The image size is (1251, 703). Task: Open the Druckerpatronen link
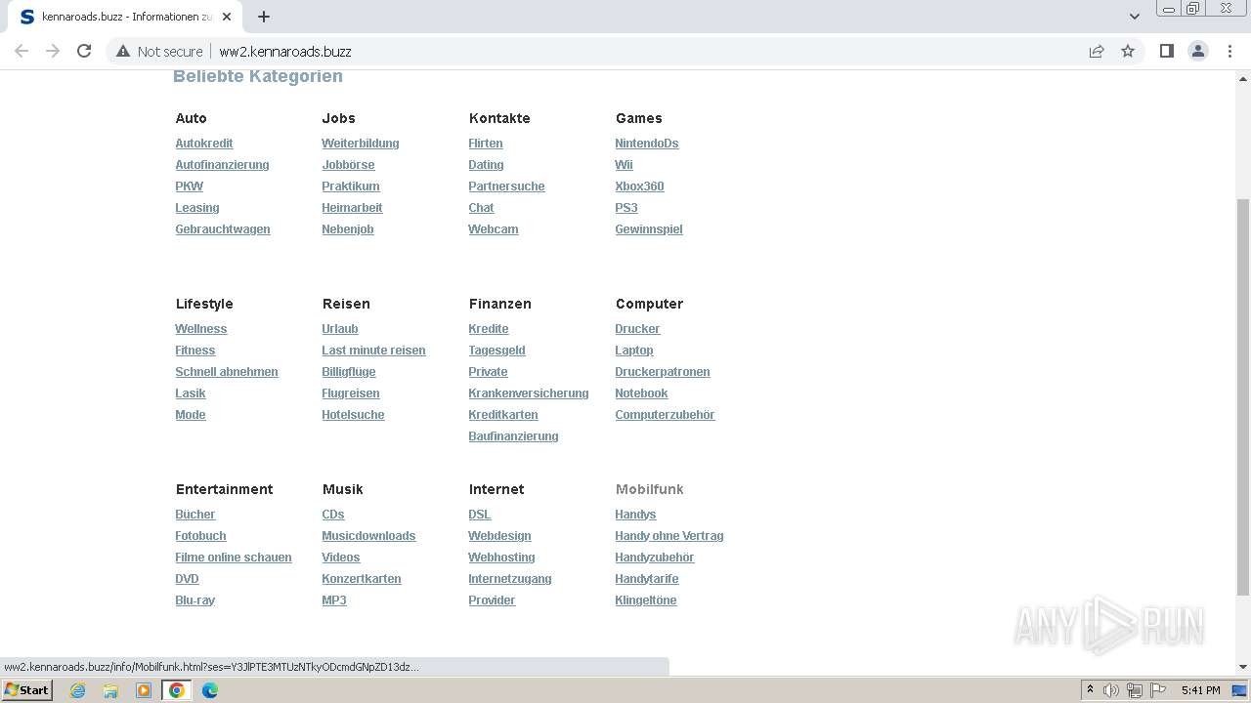pos(663,372)
